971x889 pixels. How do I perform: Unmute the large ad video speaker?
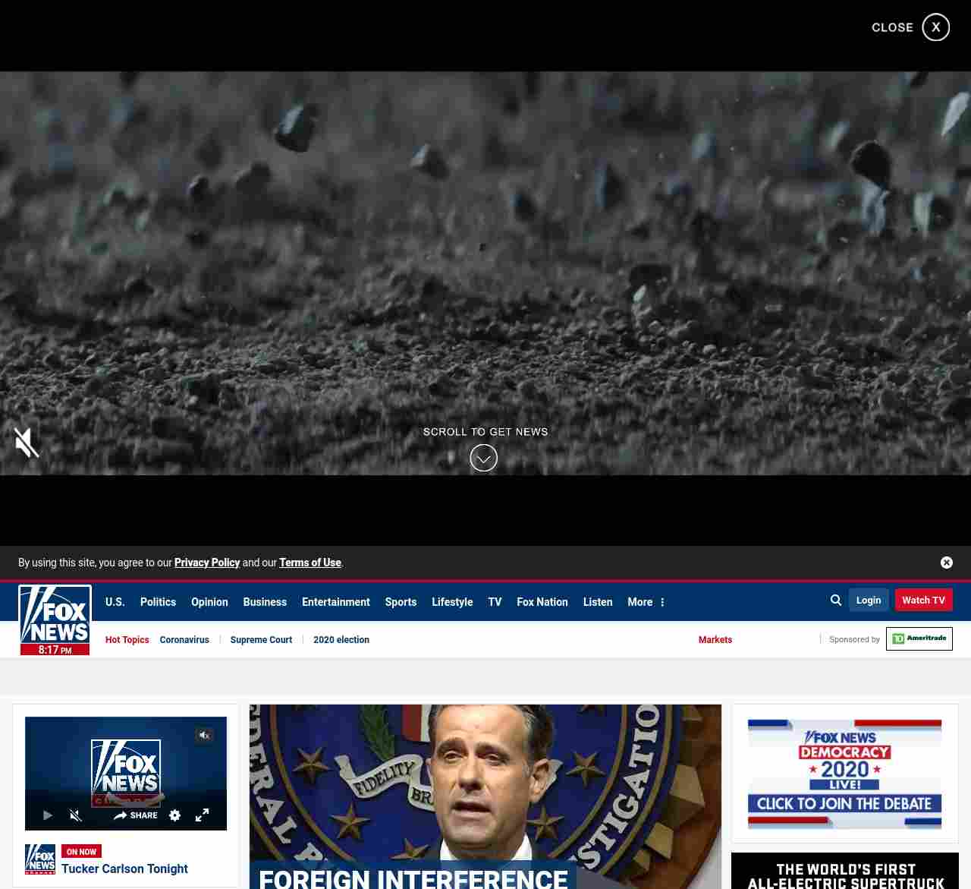coord(27,443)
